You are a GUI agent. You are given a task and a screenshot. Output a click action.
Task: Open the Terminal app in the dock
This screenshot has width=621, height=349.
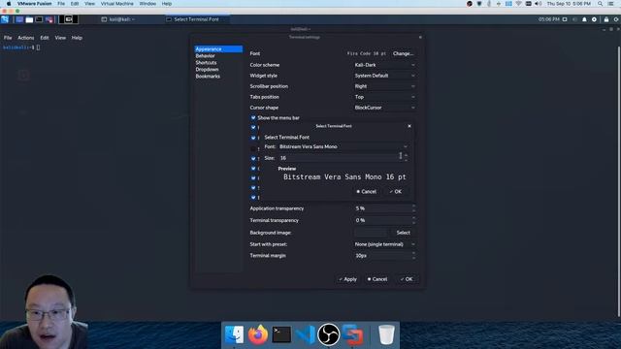pos(281,334)
